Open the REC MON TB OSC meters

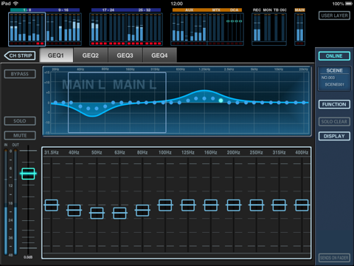point(269,29)
